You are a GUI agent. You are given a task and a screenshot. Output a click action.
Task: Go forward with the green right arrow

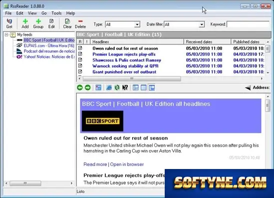click(88, 87)
